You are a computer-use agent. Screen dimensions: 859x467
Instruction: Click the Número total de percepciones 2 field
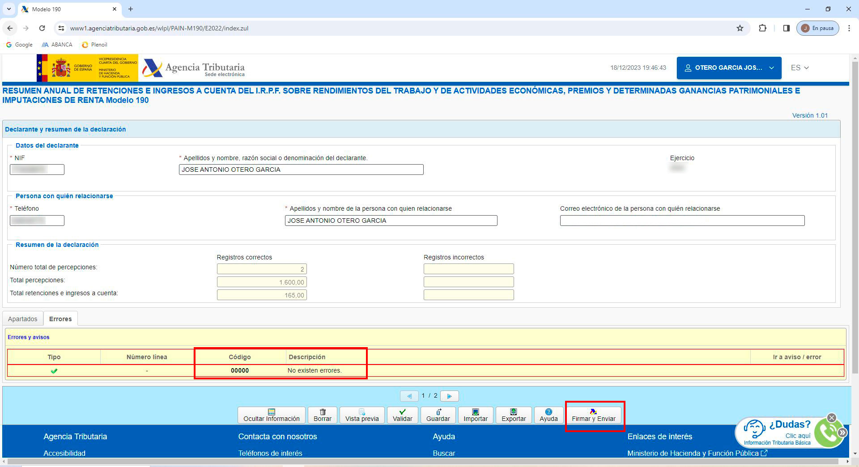262,269
